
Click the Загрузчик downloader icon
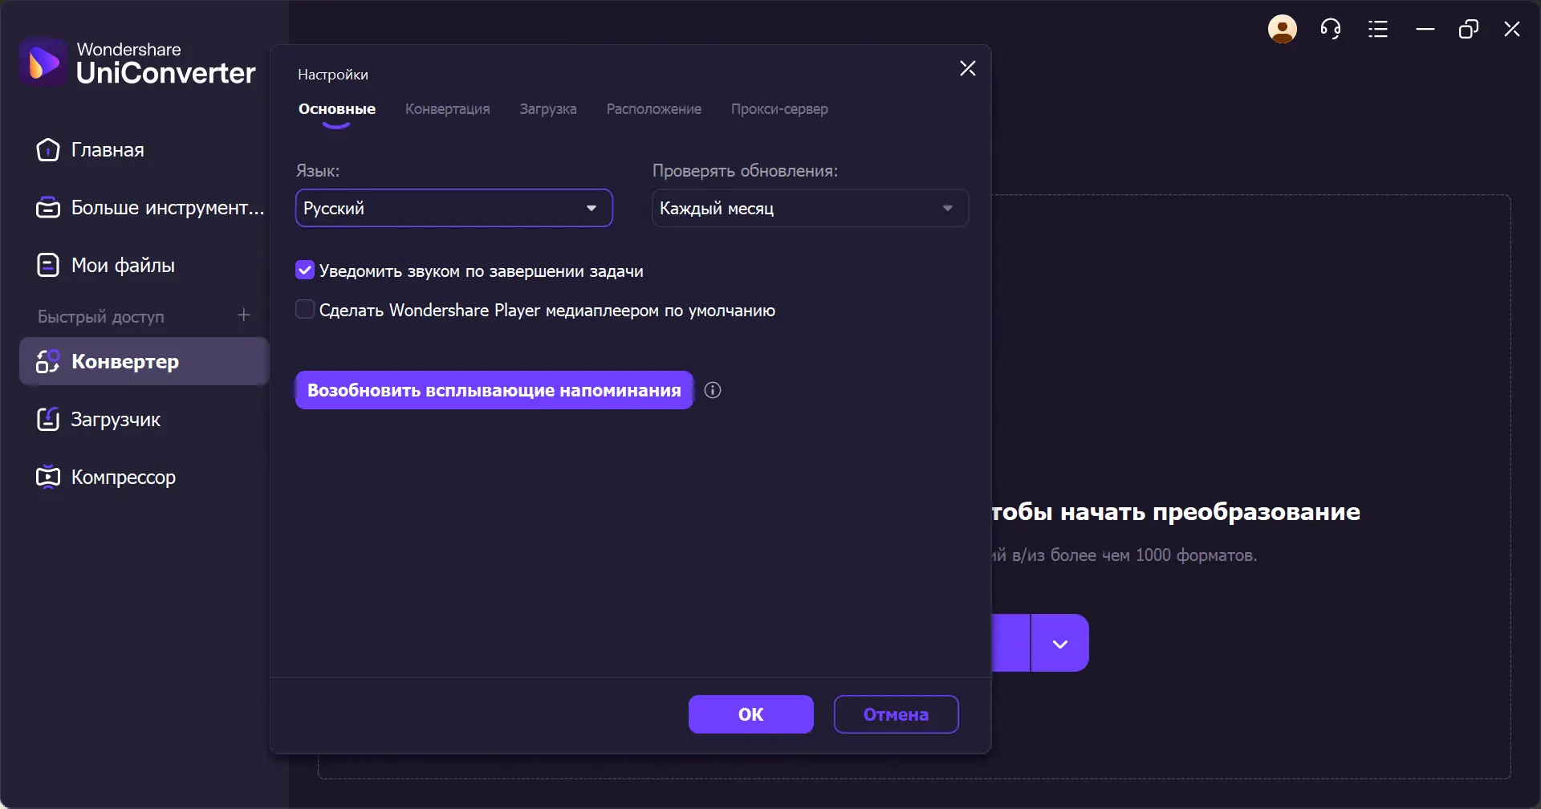tap(48, 420)
